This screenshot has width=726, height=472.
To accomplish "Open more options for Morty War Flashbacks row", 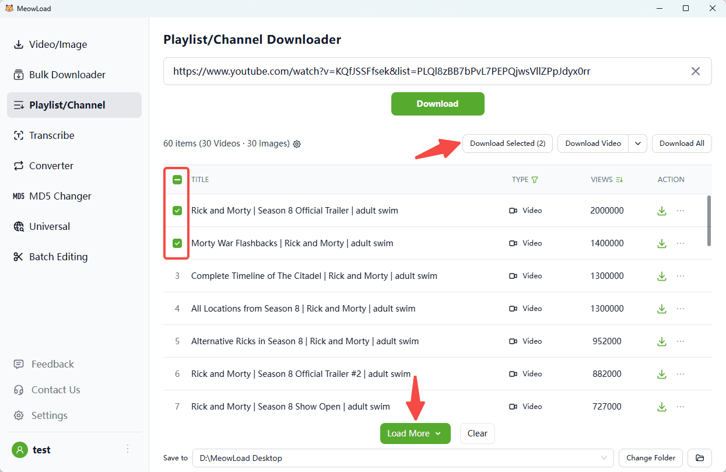I will 681,243.
